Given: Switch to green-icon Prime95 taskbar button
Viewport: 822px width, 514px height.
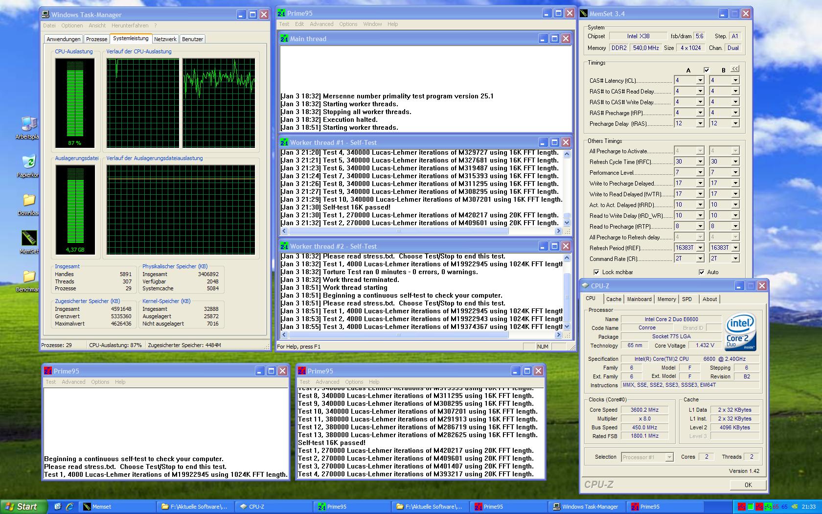Looking at the screenshot, I should click(x=352, y=507).
